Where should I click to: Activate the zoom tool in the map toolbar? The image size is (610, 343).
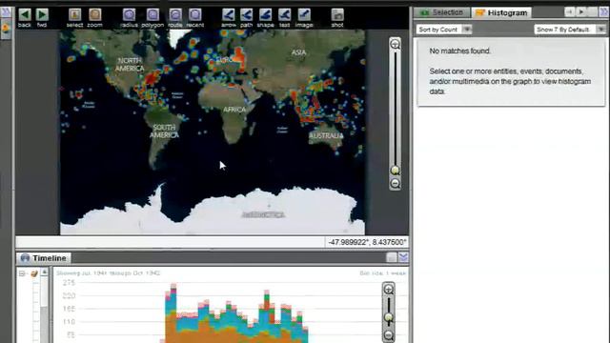(94, 18)
